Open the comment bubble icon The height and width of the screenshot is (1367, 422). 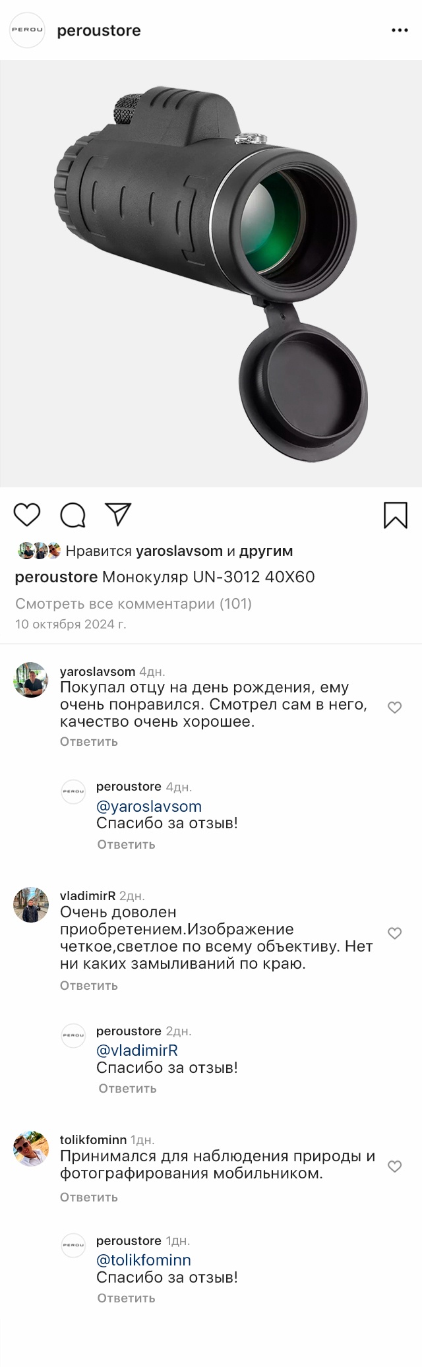(x=73, y=515)
